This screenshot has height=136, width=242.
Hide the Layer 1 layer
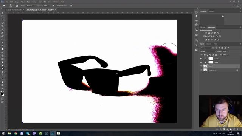[201, 66]
